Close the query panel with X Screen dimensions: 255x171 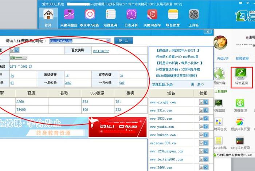pyautogui.click(x=208, y=32)
